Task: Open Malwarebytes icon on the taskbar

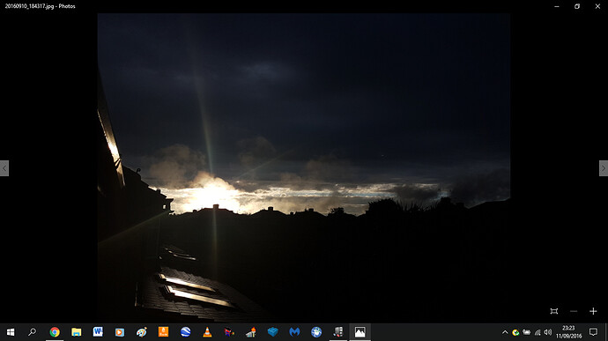Action: point(294,332)
